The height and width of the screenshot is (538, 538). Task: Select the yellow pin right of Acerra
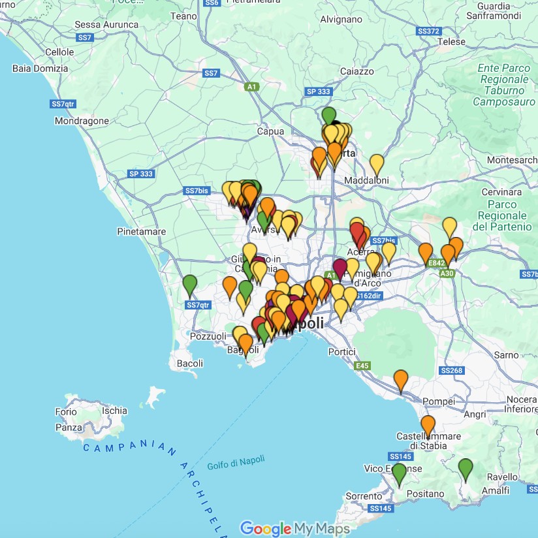[x=388, y=251]
